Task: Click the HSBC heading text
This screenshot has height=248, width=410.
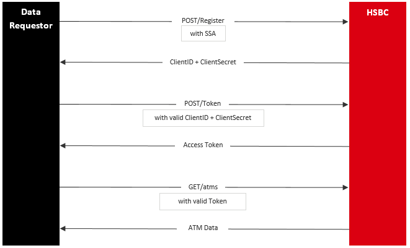Action: point(378,12)
